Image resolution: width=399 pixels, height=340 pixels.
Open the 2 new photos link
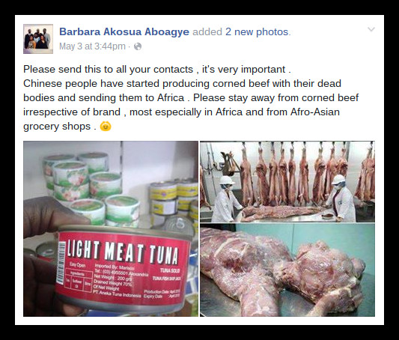tap(257, 31)
